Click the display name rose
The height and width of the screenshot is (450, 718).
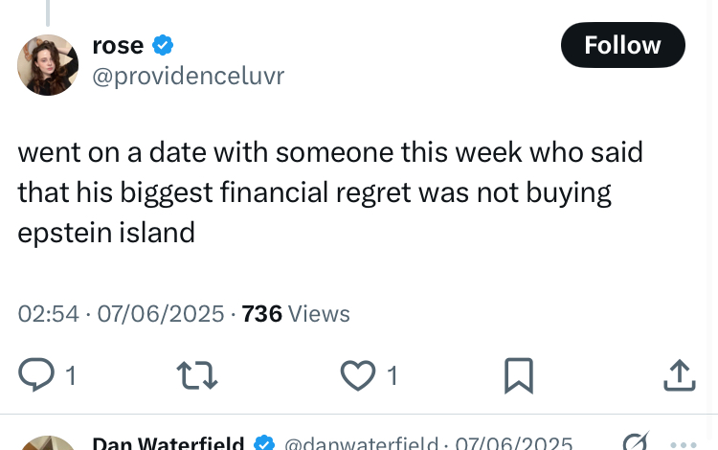118,45
